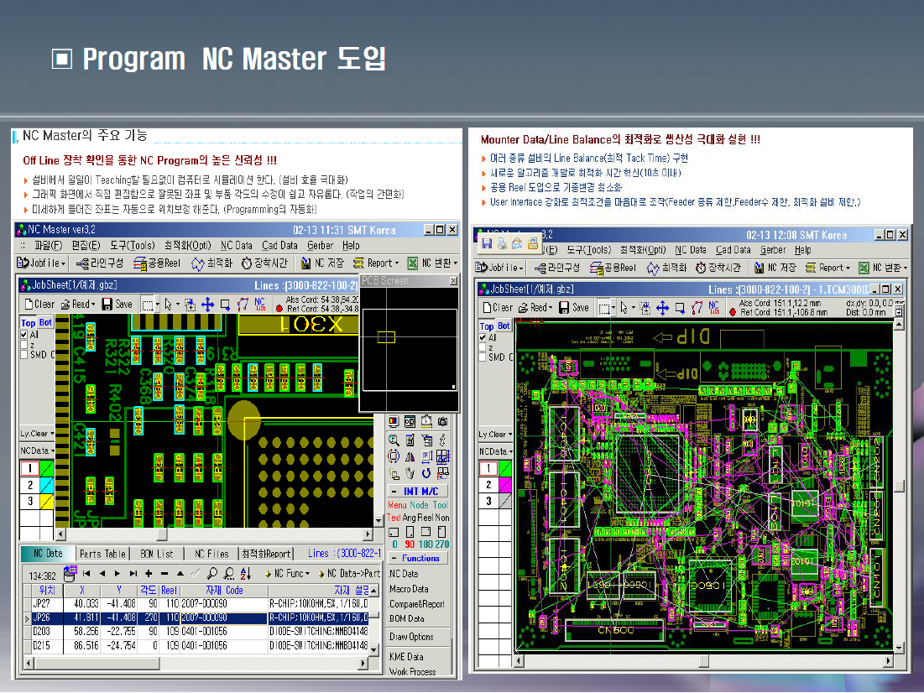The height and width of the screenshot is (693, 924).
Task: Go to last record in NC Data navigator
Action: (133, 573)
